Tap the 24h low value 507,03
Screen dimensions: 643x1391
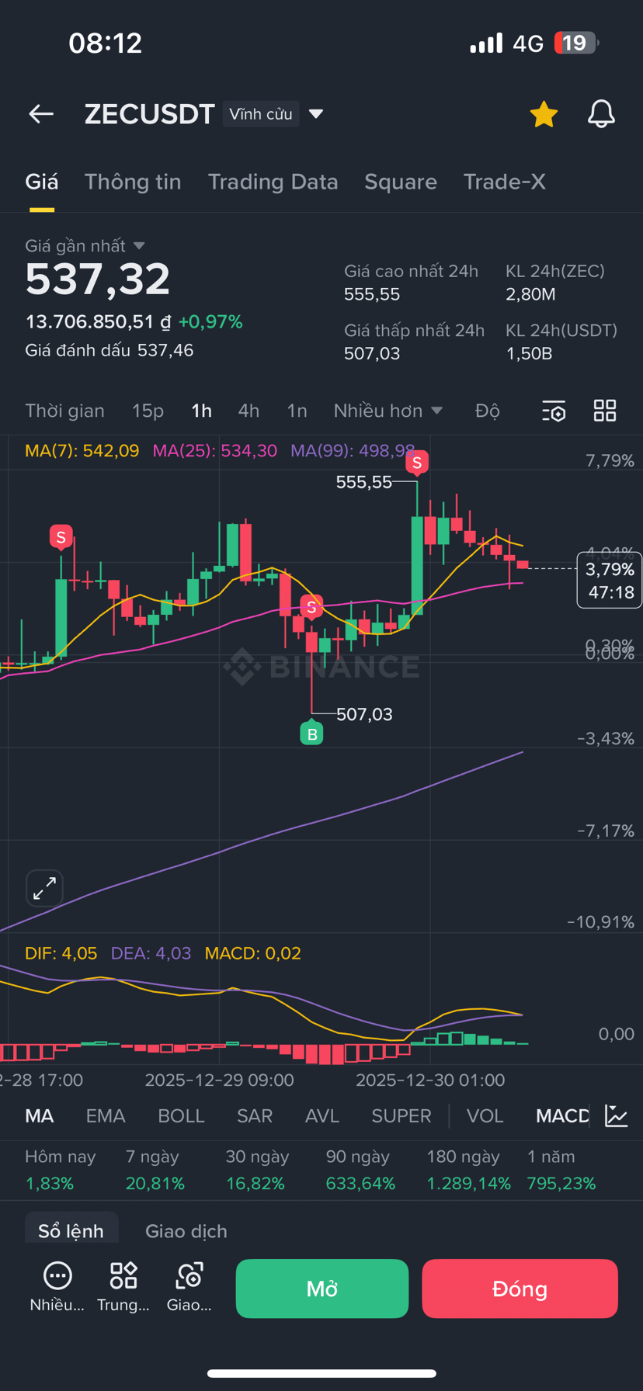coord(372,354)
